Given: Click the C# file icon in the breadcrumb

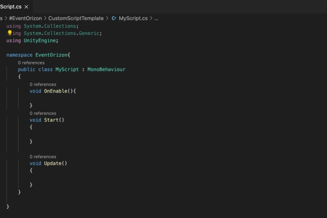Looking at the screenshot, I should [x=114, y=19].
